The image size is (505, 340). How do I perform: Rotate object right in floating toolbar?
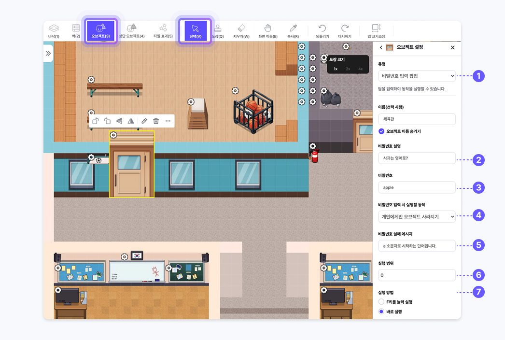(107, 121)
